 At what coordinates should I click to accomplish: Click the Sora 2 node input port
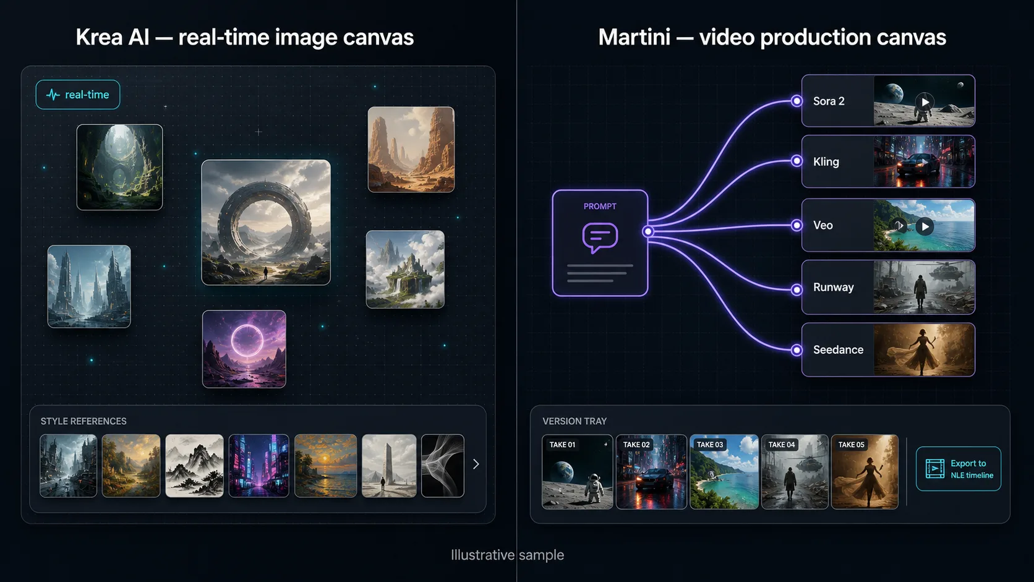pyautogui.click(x=797, y=101)
